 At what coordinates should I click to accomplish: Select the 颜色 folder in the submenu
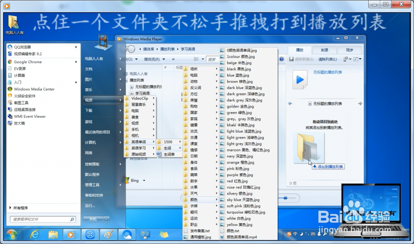click(200, 200)
